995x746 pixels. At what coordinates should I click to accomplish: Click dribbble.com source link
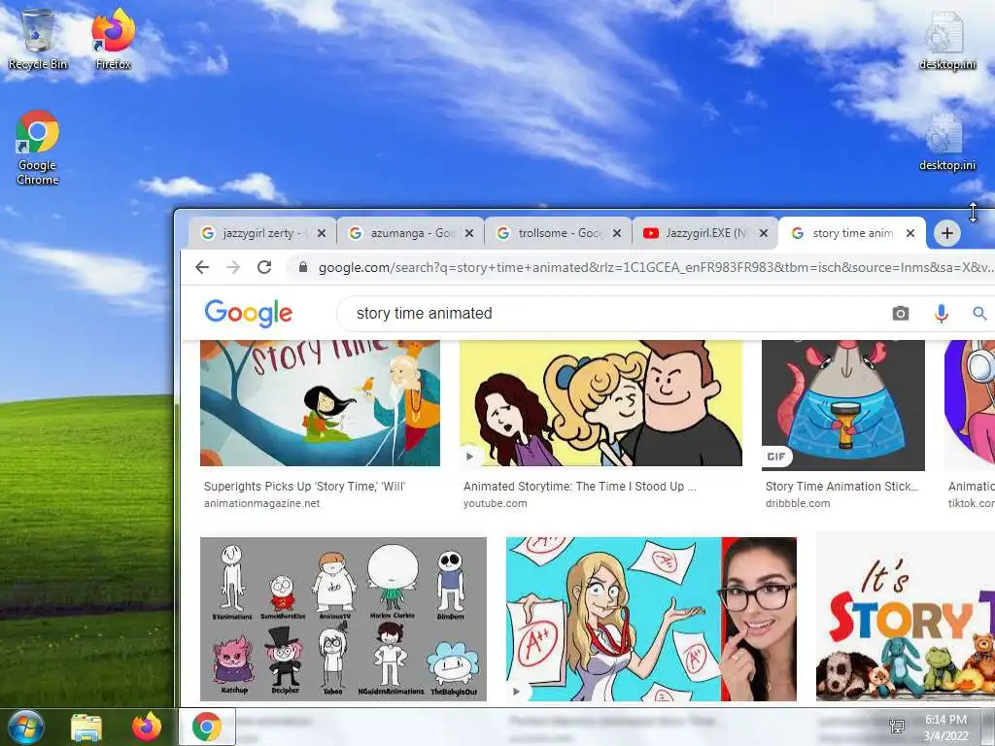pyautogui.click(x=797, y=503)
